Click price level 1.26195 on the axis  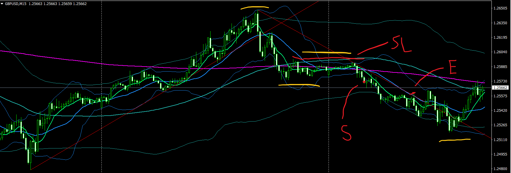pyautogui.click(x=500, y=38)
